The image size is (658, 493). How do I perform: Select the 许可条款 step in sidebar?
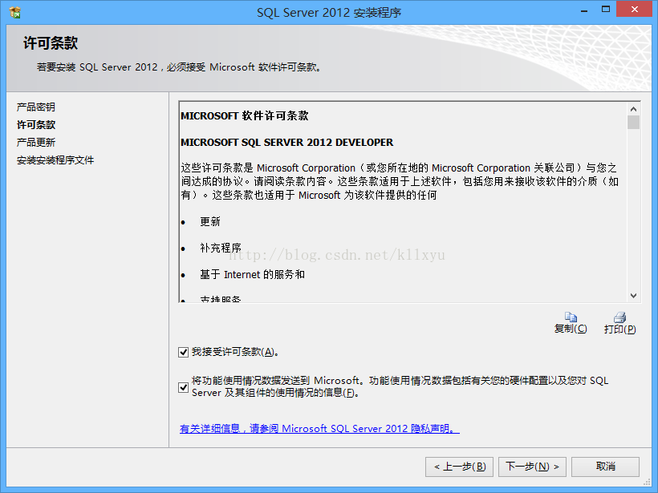35,124
